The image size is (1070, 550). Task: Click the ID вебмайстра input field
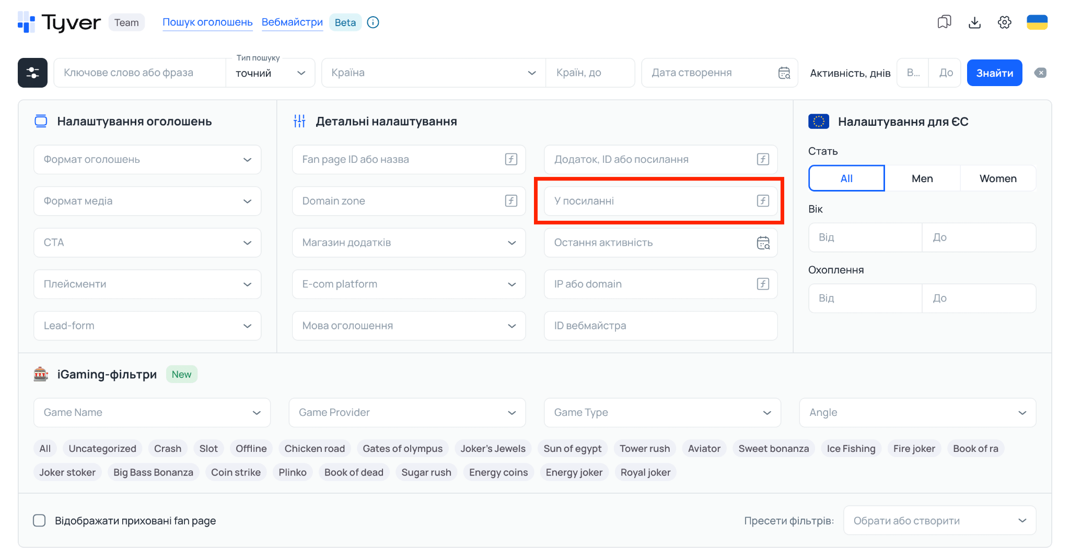pyautogui.click(x=660, y=326)
